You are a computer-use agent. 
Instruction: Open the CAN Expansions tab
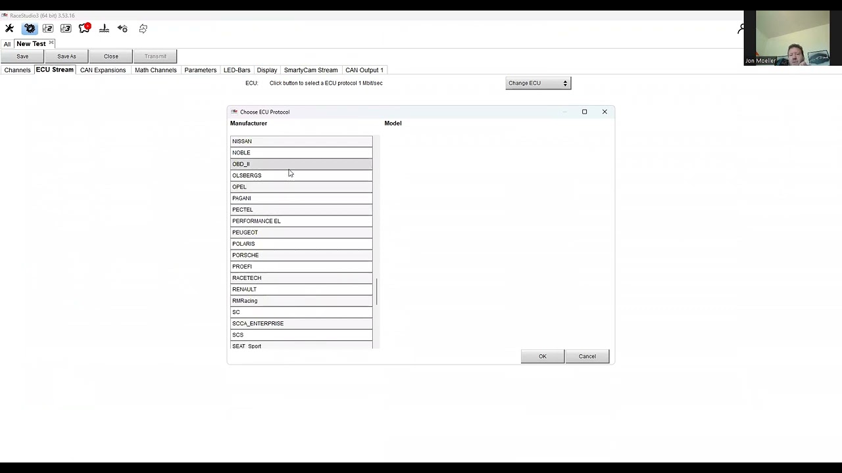tap(103, 70)
